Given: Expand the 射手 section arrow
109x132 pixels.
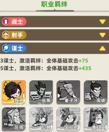Looking at the screenshot, I should (103, 35).
